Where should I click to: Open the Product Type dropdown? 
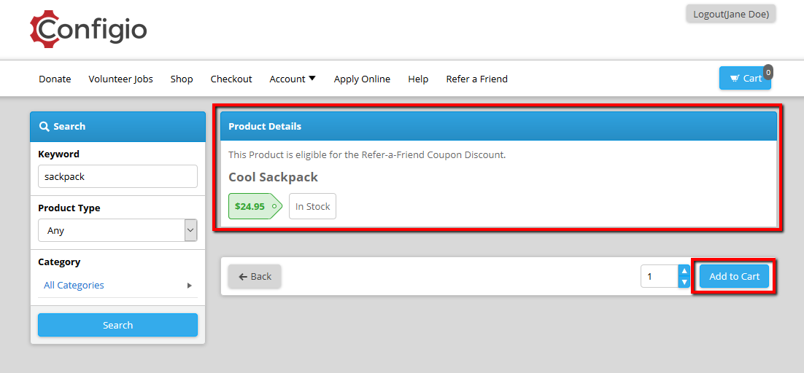click(x=117, y=230)
